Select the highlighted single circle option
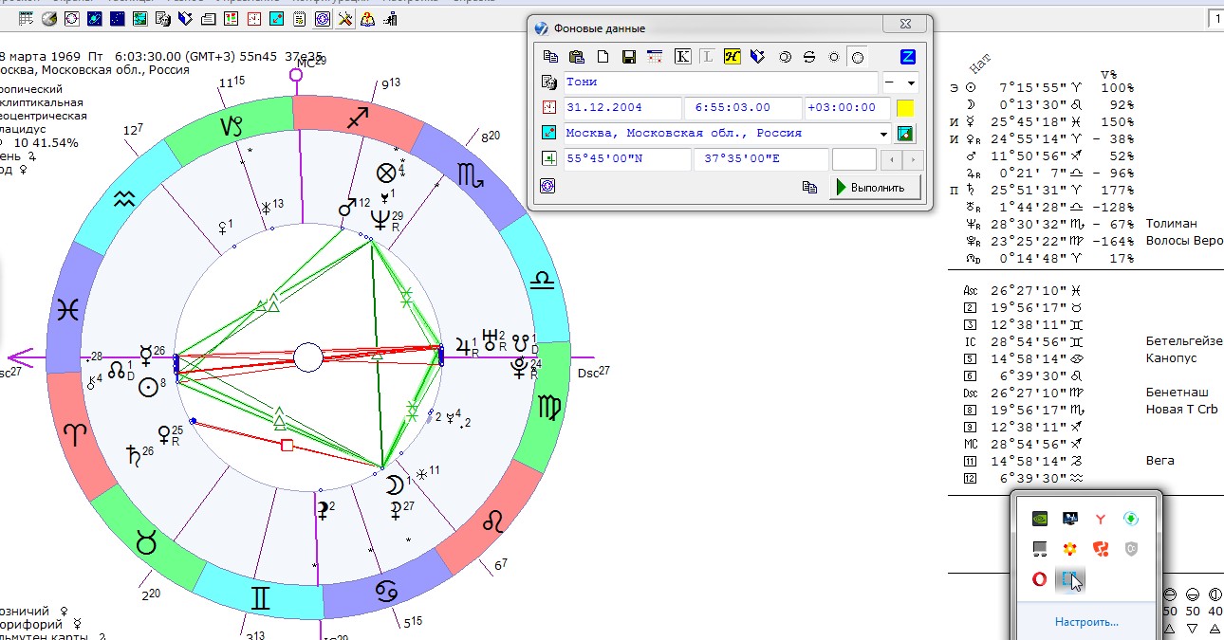 click(858, 58)
